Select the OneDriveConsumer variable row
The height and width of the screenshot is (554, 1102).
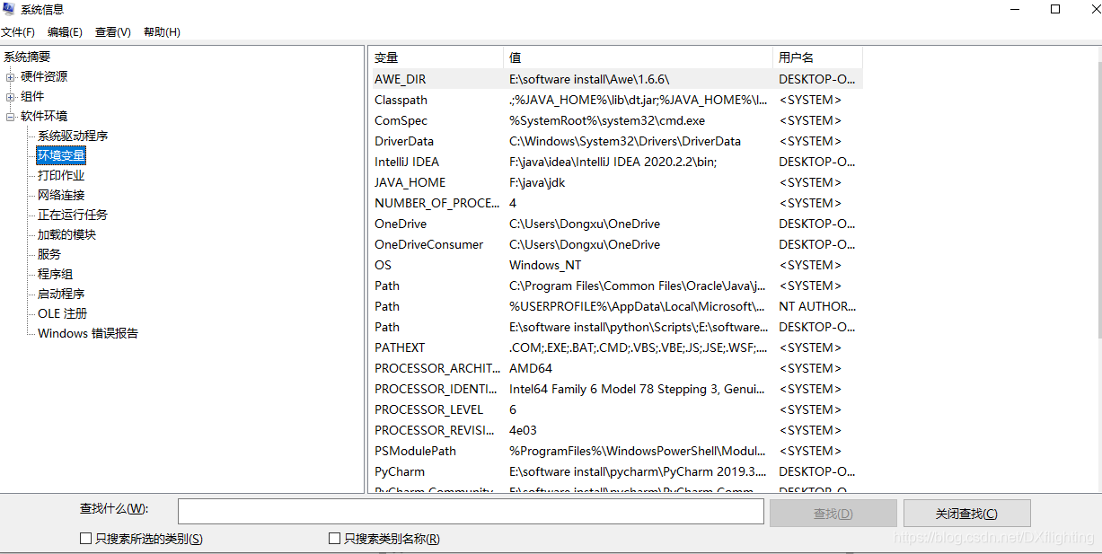617,244
